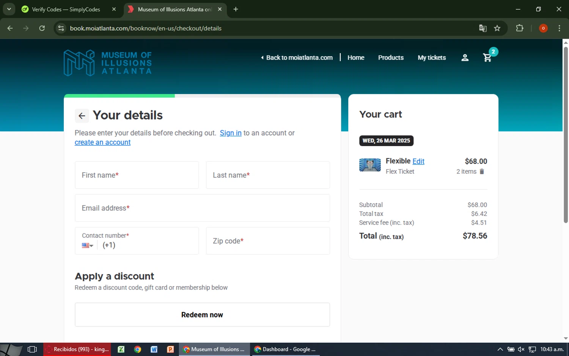Click the muted volume tray icon
Screen dimensions: 569x356
[521, 349]
